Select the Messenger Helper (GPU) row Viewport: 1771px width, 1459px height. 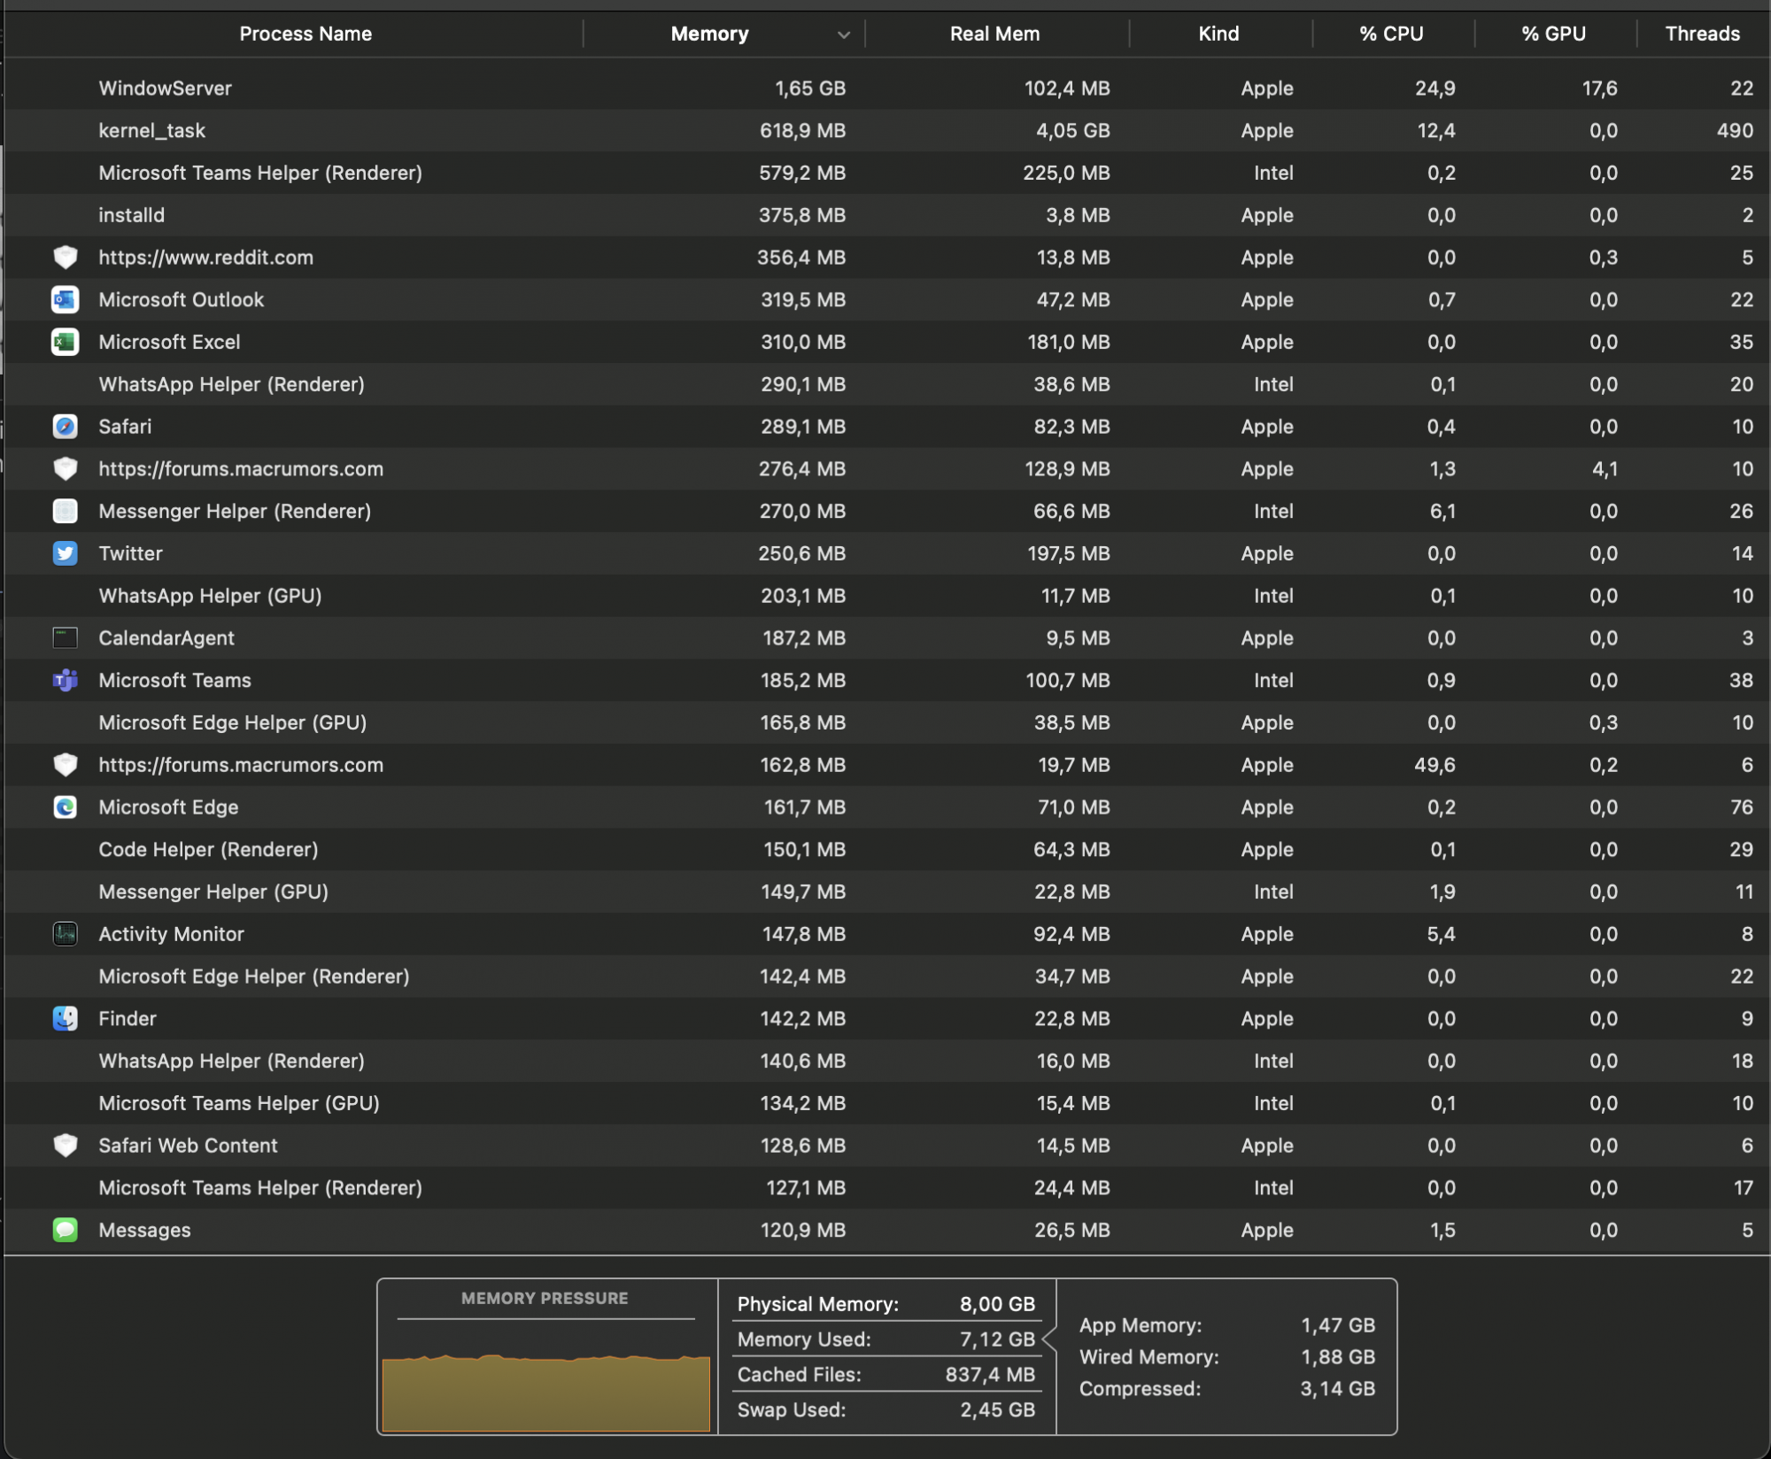[x=887, y=892]
